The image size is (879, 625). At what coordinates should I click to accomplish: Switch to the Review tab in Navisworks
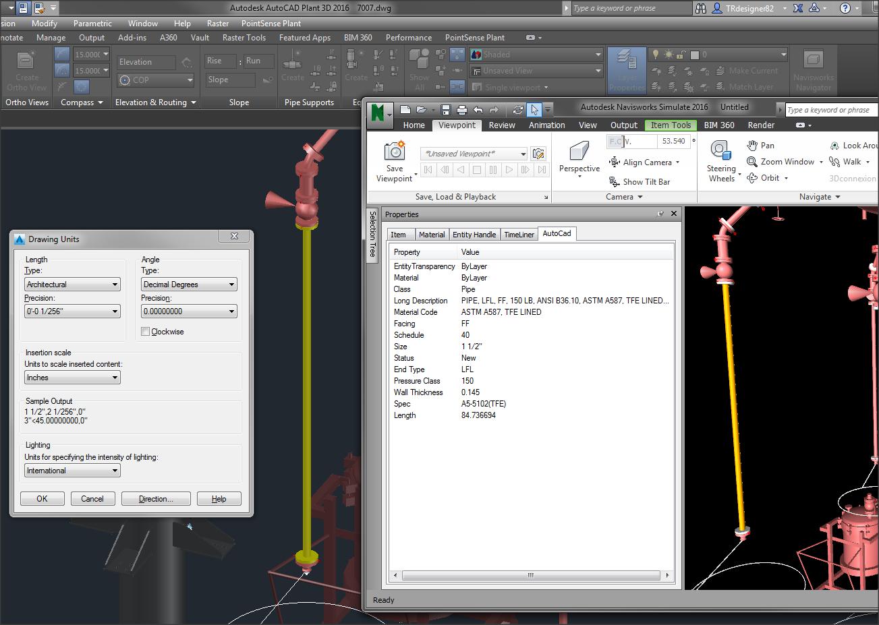point(502,125)
